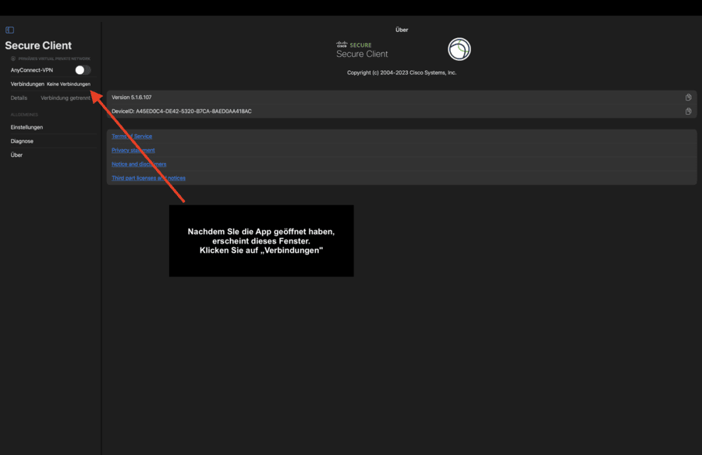Open the Privacy statement link

[133, 150]
